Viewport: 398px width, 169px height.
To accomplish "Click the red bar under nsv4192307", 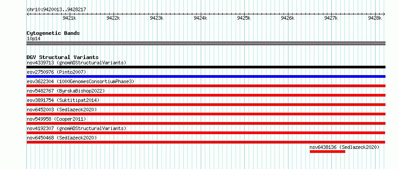I will (x=206, y=133).
